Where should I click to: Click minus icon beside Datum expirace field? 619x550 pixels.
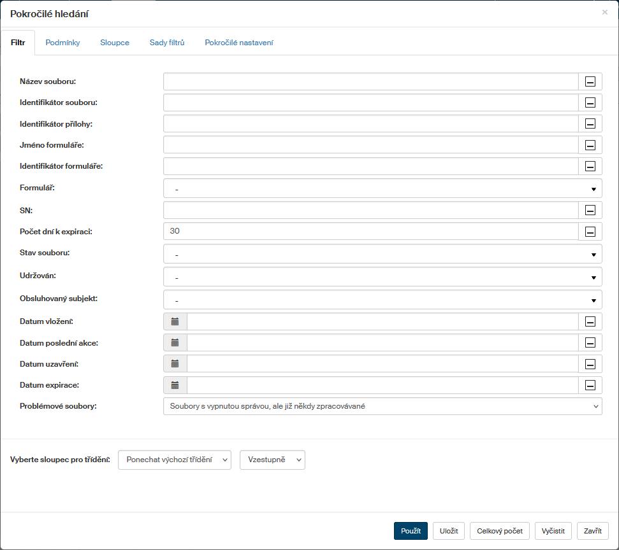tap(590, 385)
